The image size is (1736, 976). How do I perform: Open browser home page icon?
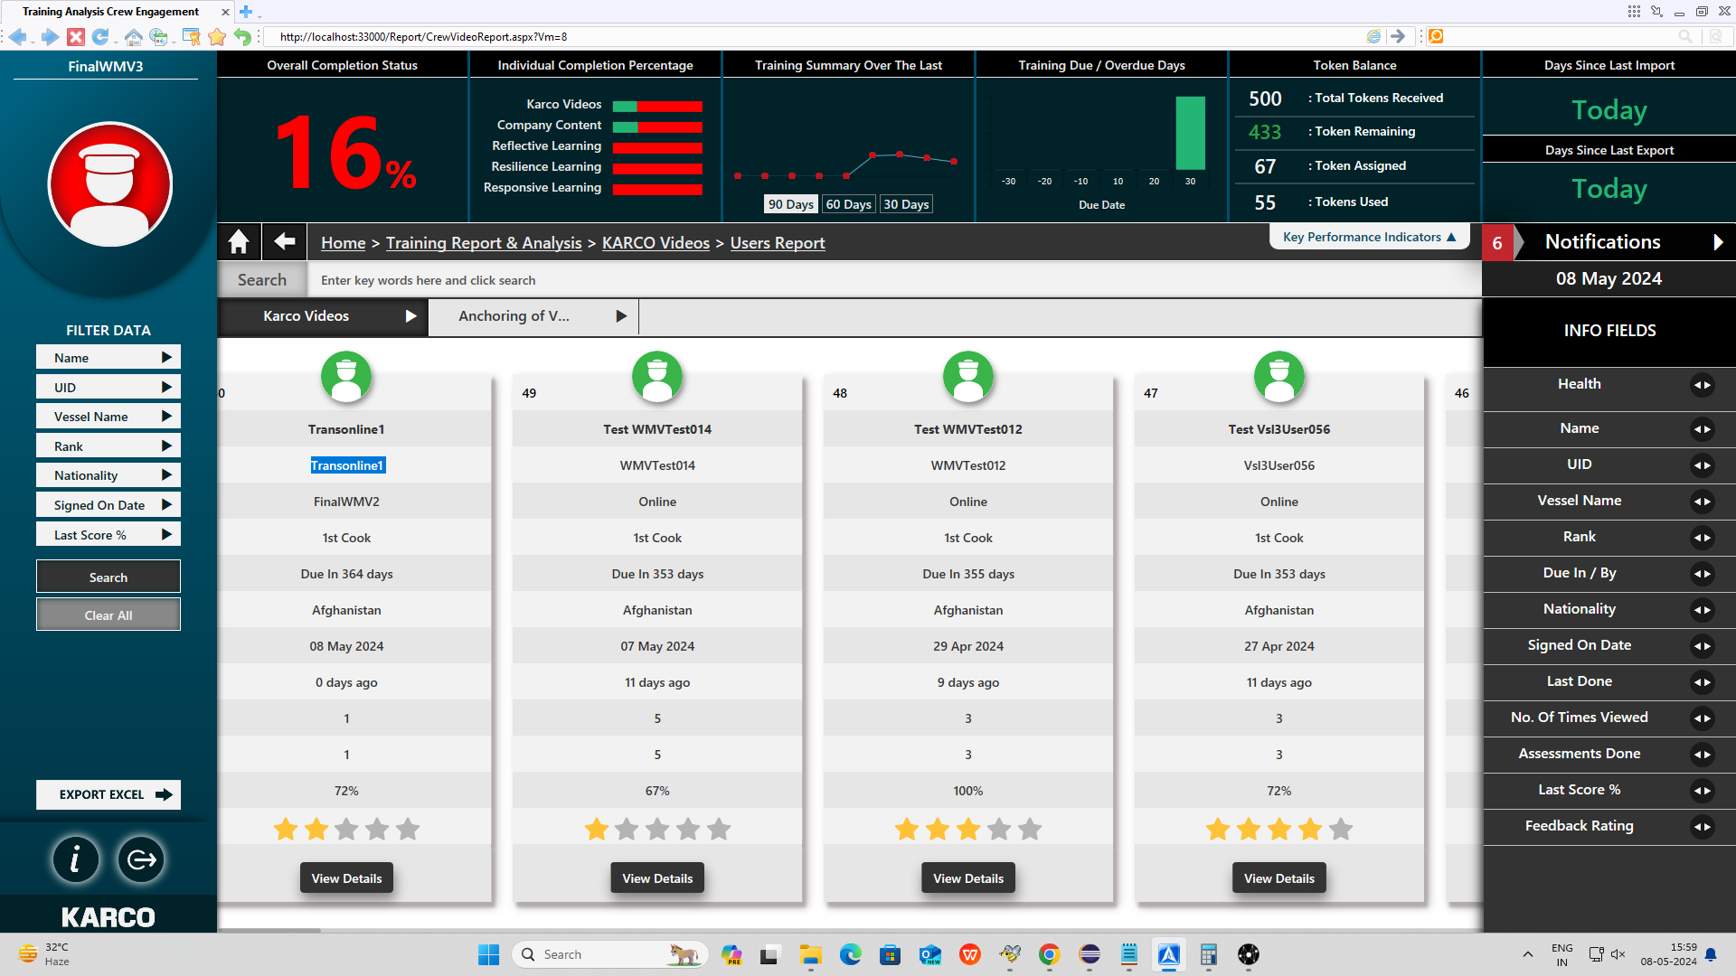click(133, 36)
